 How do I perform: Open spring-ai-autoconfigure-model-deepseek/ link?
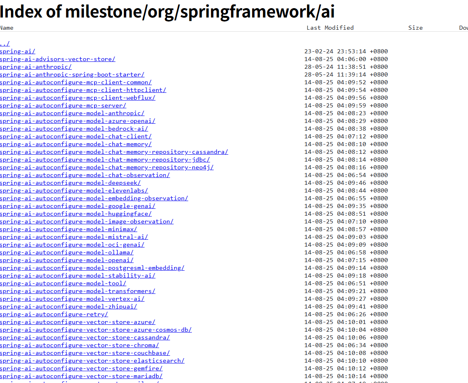click(x=70, y=183)
